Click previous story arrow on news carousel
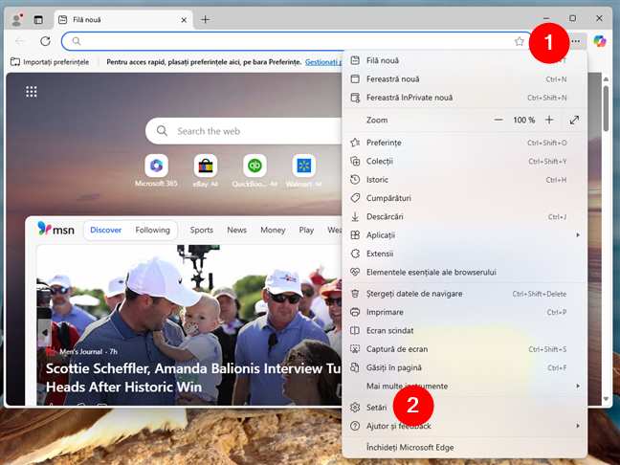The height and width of the screenshot is (465, 620). [x=44, y=333]
